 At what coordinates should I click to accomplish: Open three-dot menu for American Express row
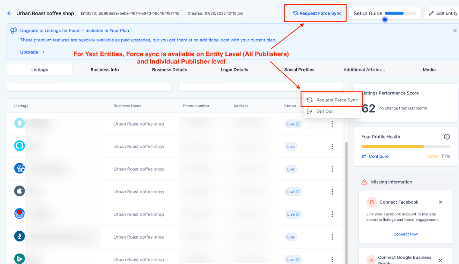tap(332, 169)
